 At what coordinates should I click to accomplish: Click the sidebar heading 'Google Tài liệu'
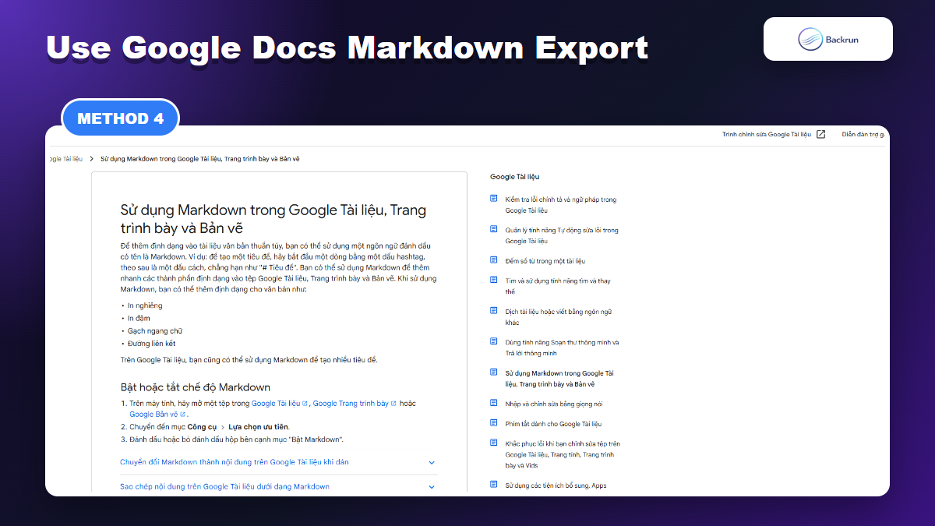tap(514, 177)
